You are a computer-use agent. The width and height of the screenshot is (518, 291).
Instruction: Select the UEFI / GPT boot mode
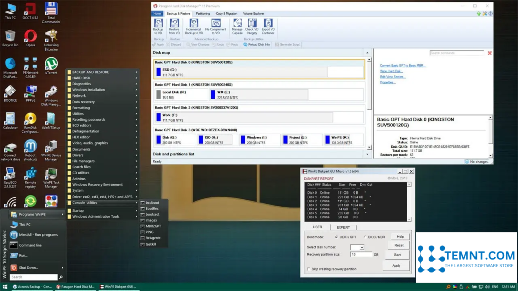[337, 237]
